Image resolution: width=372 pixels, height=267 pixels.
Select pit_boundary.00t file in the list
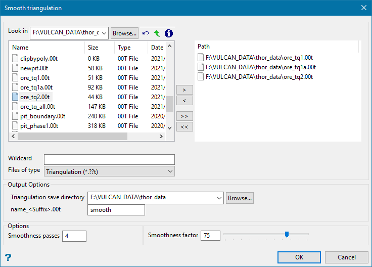(x=42, y=116)
